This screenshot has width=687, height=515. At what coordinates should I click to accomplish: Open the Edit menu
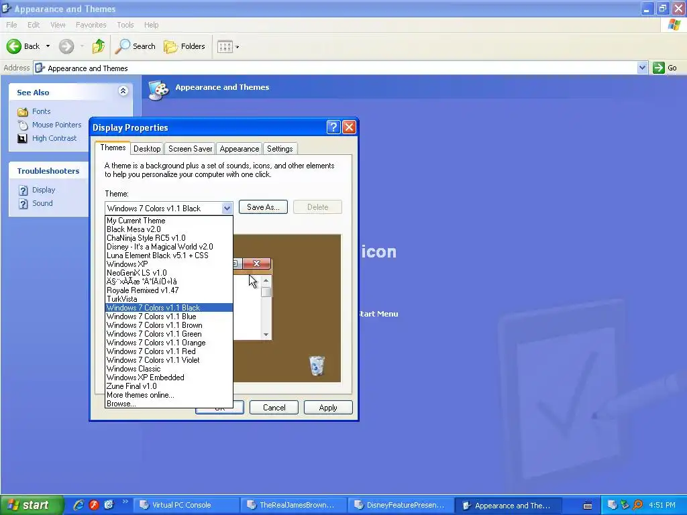(x=34, y=25)
